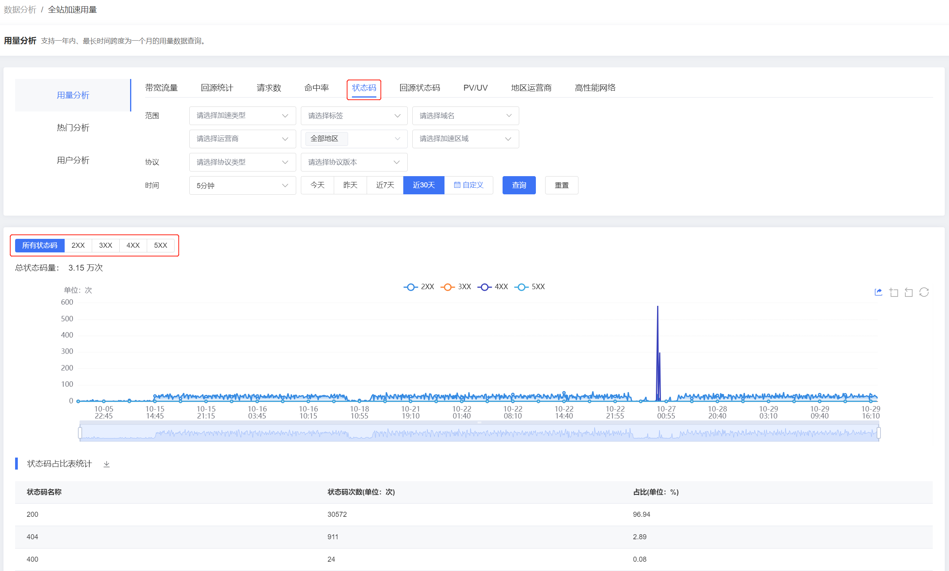The width and height of the screenshot is (949, 571).
Task: Select the 3XX status filter
Action: pos(106,245)
